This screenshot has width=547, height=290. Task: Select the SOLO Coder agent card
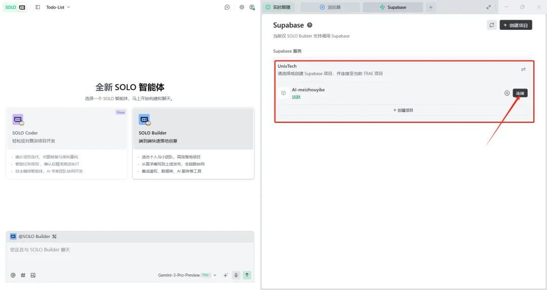67,143
